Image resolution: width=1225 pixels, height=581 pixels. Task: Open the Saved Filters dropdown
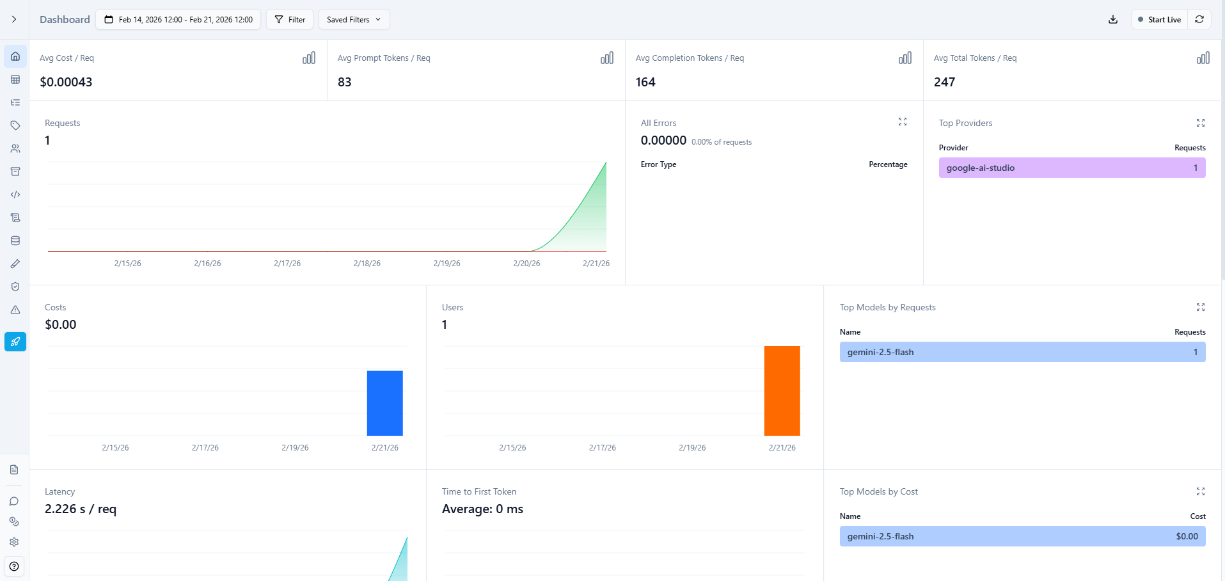pos(354,19)
